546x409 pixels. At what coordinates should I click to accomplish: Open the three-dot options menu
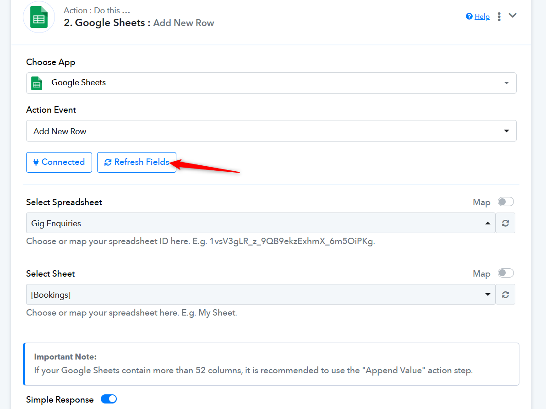(499, 16)
